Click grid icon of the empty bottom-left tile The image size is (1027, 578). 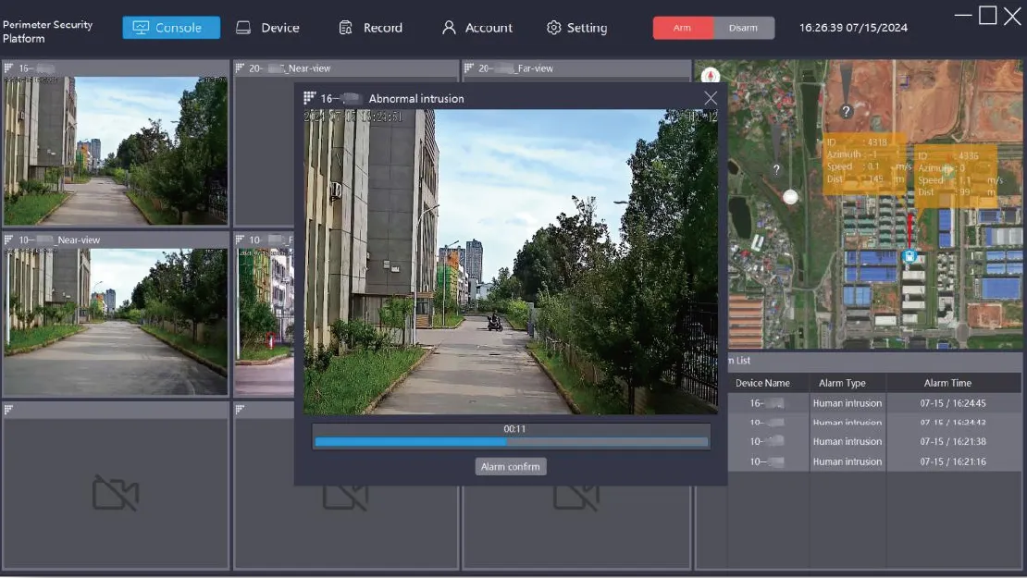tap(8, 410)
